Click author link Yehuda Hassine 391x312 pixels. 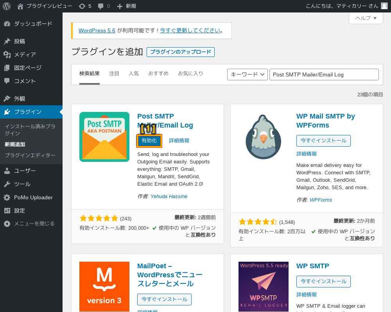169,197
